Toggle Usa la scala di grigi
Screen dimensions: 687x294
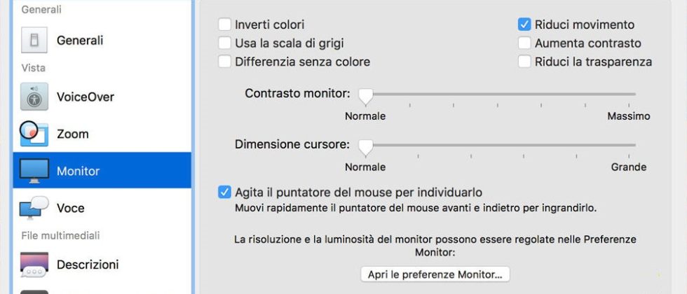224,43
